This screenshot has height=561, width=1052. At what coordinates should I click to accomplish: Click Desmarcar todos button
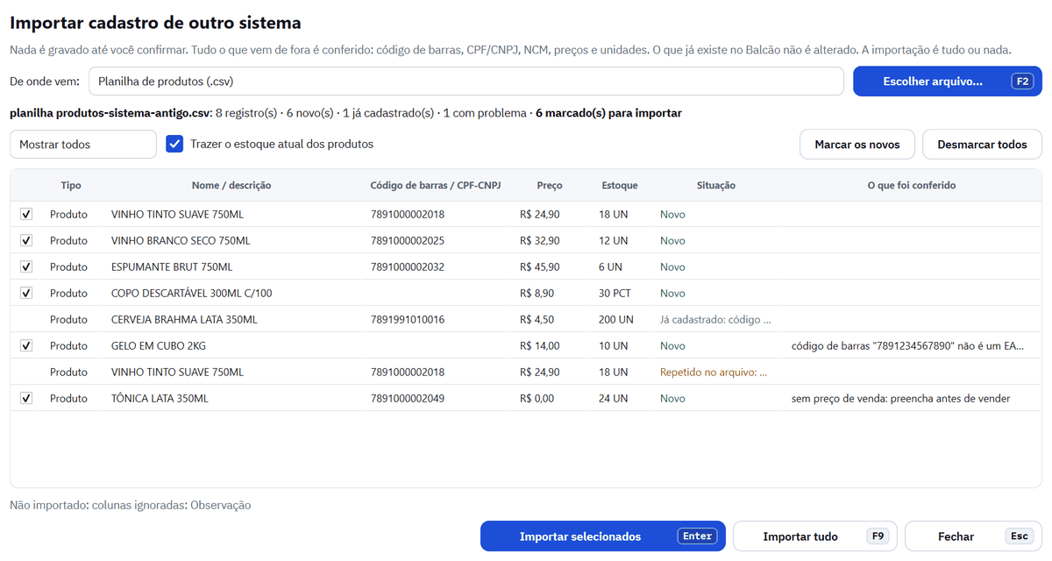coord(982,145)
